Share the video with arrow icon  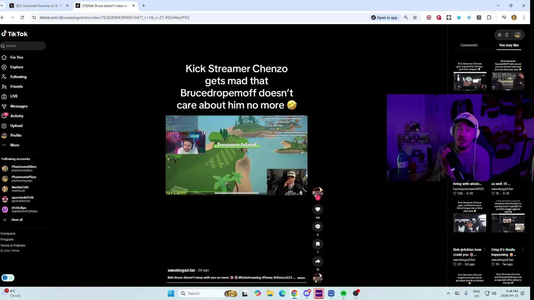click(x=317, y=261)
